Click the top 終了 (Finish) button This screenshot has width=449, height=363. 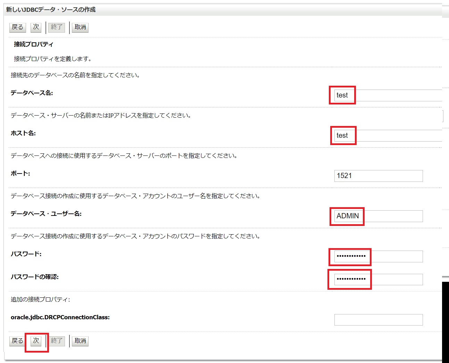[57, 27]
